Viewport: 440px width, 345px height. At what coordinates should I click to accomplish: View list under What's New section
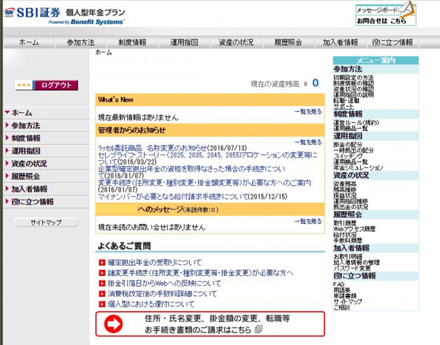point(308,111)
